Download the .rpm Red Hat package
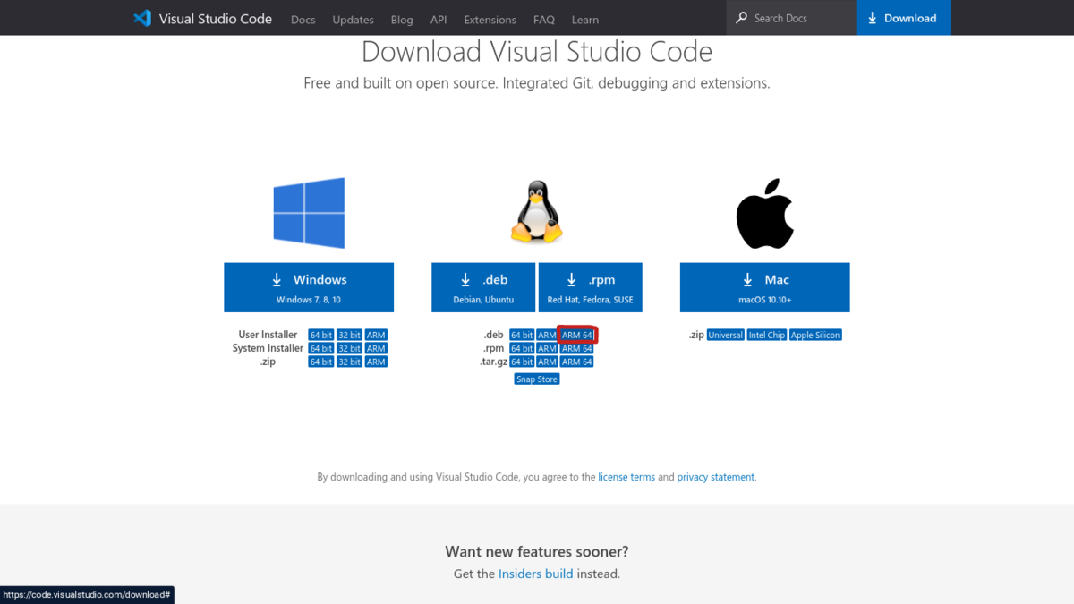 590,287
